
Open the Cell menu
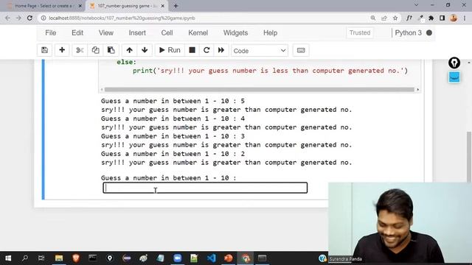[167, 32]
